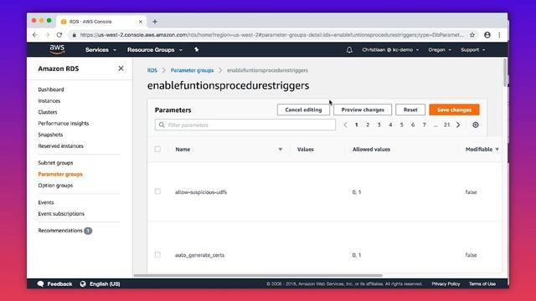Screen dimensions: 536x301
Task: Open Chrome three-dot menu
Action: (499, 35)
